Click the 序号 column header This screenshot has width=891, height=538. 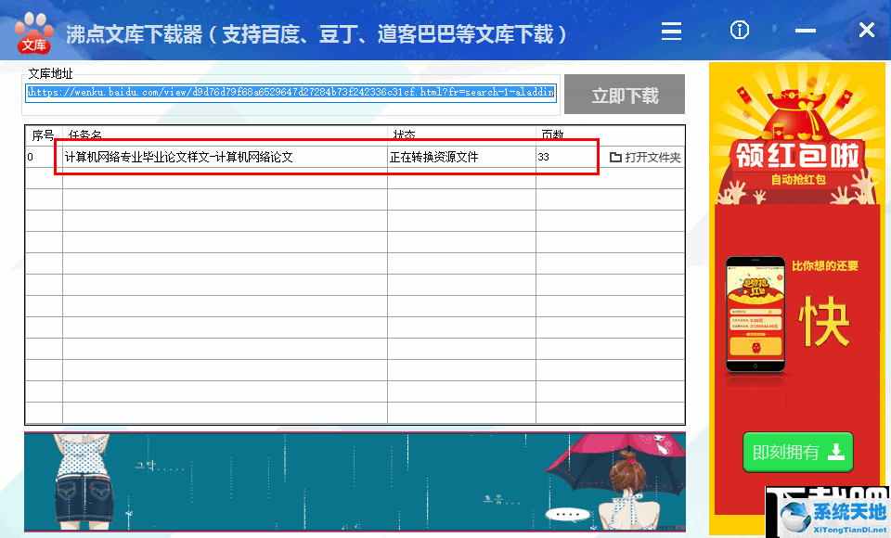click(44, 135)
